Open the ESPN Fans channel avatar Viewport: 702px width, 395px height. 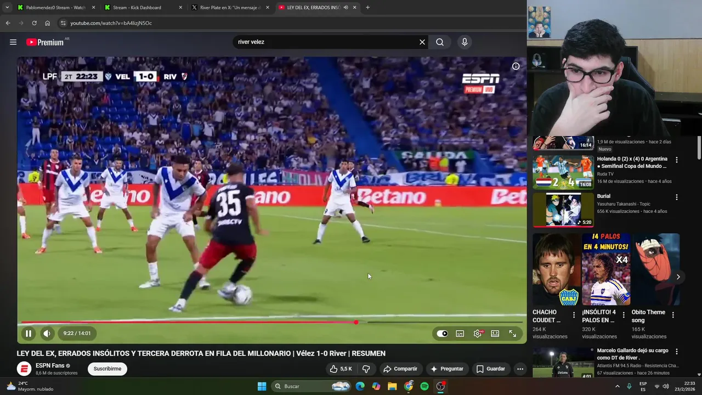(x=24, y=369)
